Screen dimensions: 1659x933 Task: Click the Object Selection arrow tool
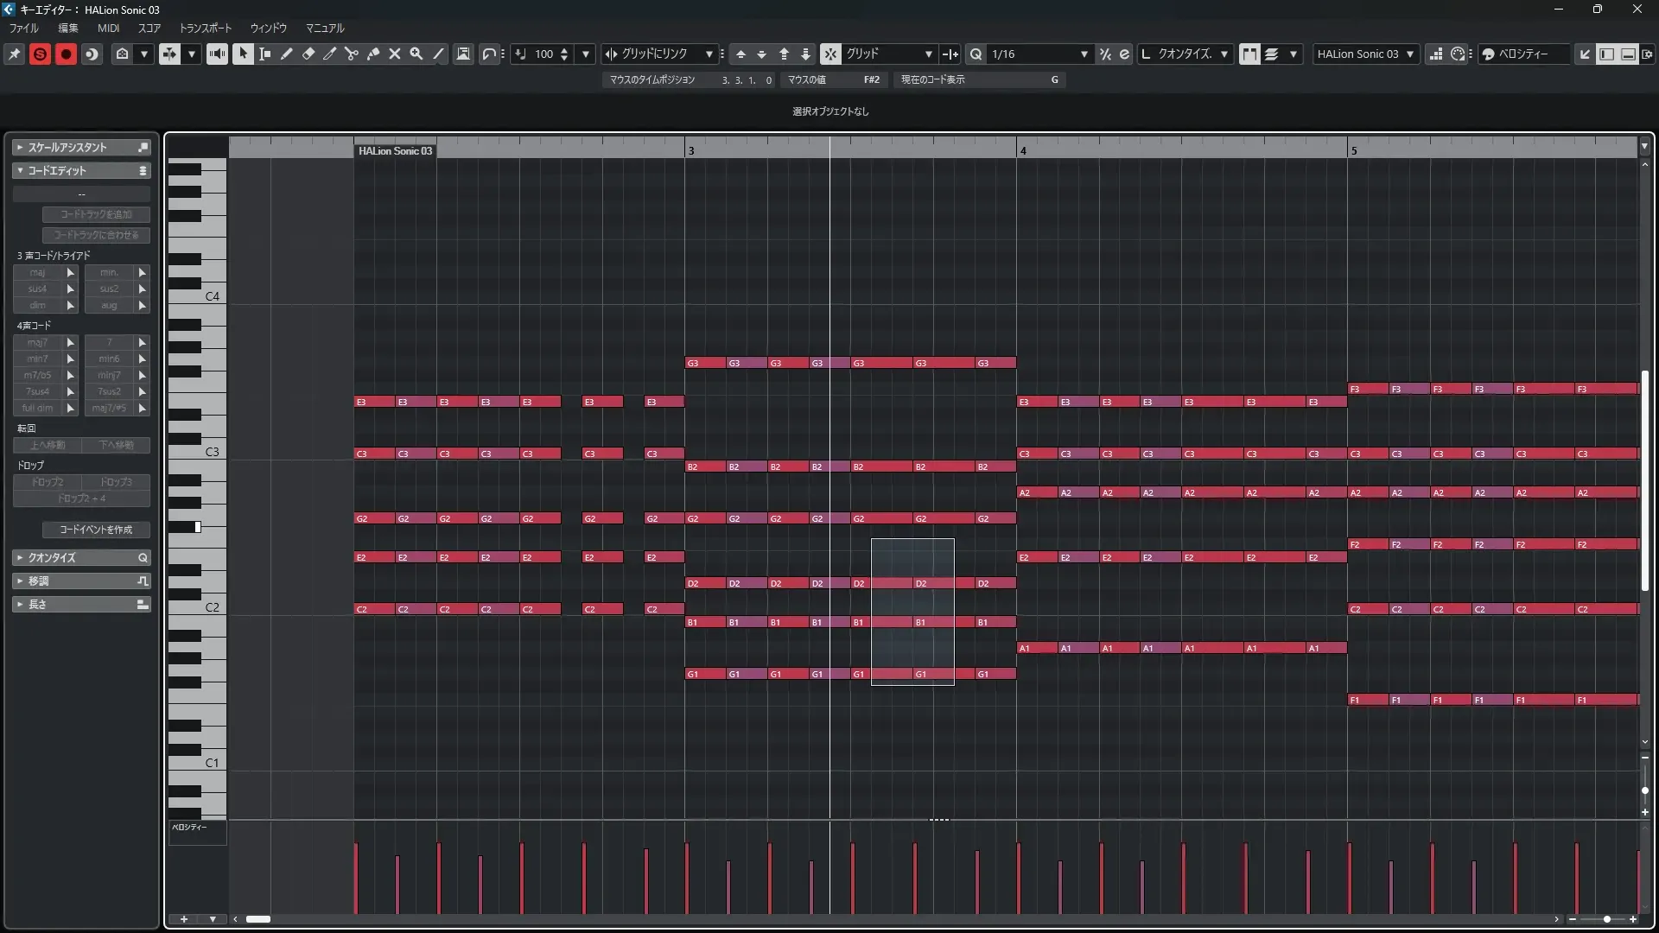[243, 54]
